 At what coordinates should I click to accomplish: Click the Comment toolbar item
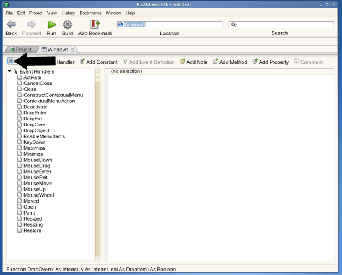[308, 62]
